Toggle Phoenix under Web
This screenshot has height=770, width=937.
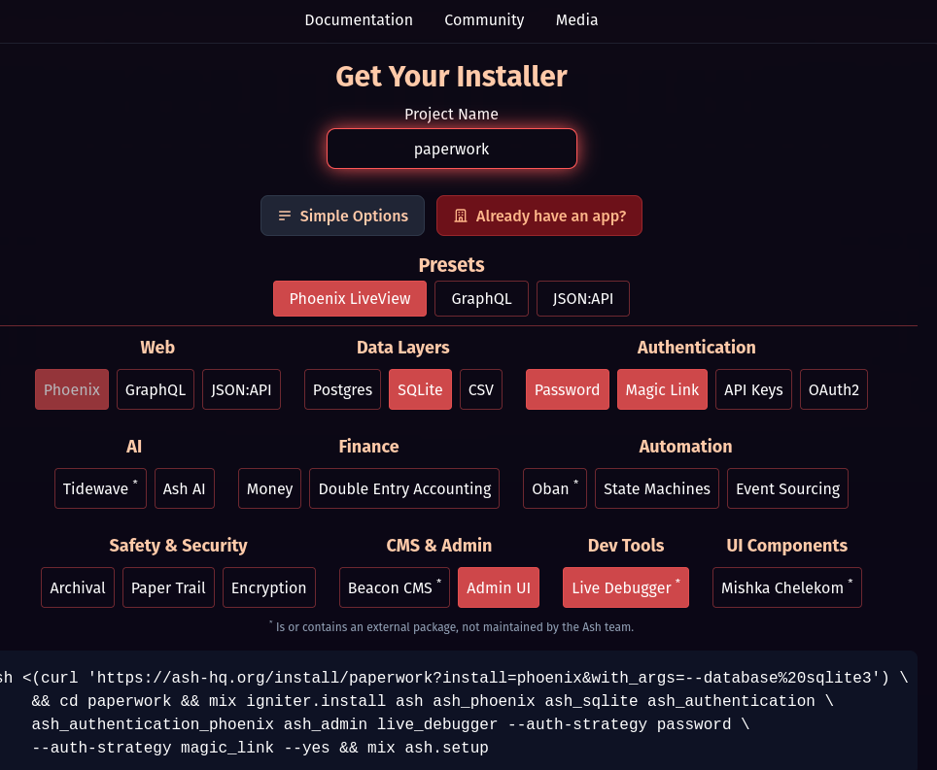72,389
